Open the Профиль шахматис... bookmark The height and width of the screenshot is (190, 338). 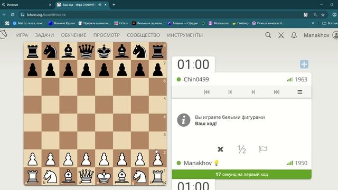[x=95, y=23]
